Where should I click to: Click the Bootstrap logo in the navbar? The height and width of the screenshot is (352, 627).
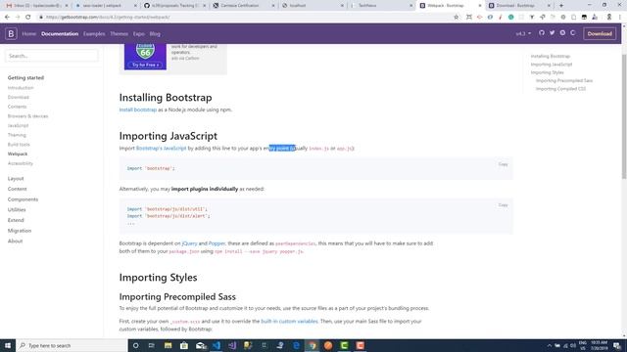point(11,34)
